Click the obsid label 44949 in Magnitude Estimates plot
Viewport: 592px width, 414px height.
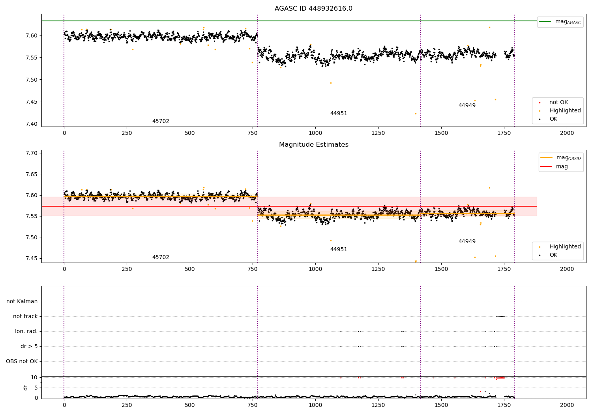coord(467,242)
